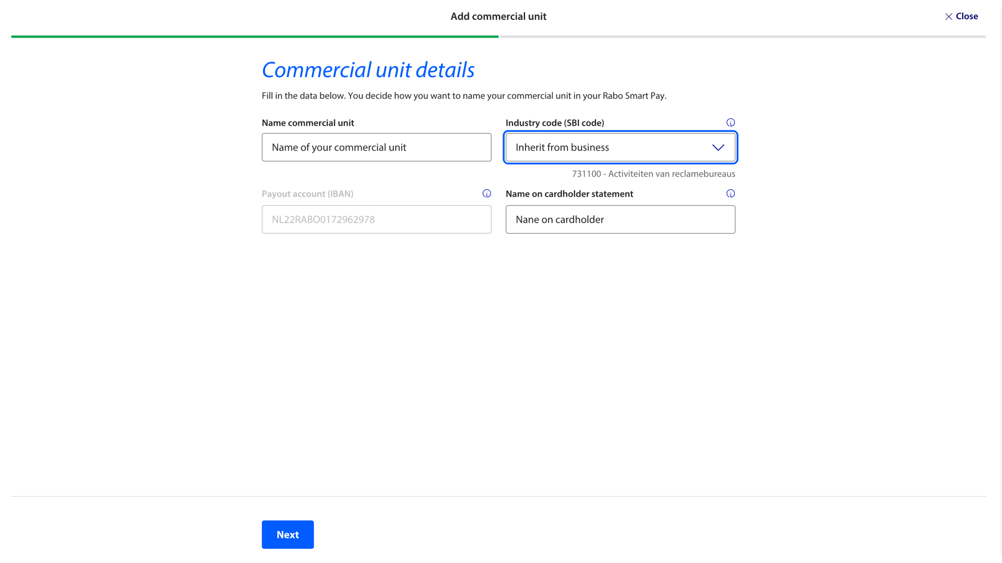Open info tooltip for Industry code
Viewport: 1002px width, 563px height.
click(730, 123)
